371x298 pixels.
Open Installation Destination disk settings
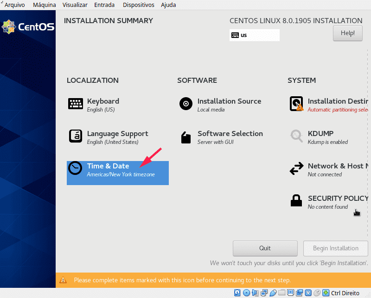point(328,105)
